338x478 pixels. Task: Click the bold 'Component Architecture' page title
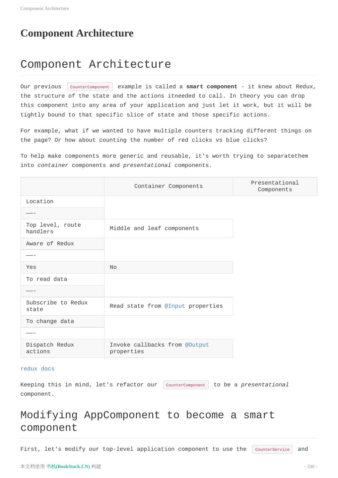tap(77, 33)
